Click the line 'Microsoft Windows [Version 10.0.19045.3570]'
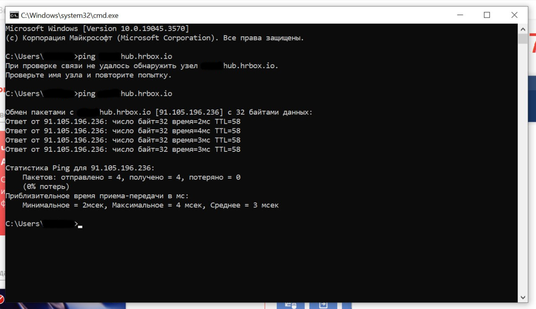The height and width of the screenshot is (309, 536). pyautogui.click(x=97, y=28)
